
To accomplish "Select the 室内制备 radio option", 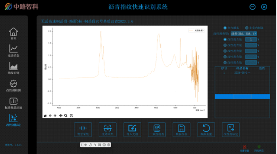I will [x=225, y=28].
